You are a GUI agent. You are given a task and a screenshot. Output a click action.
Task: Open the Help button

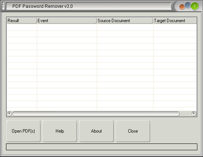point(60,131)
